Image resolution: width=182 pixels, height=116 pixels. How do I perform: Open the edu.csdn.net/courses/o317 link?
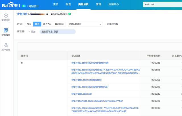pos(105,110)
